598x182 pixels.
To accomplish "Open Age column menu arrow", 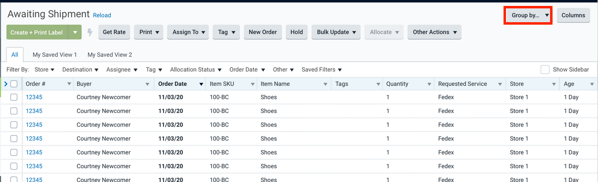I will click(592, 84).
